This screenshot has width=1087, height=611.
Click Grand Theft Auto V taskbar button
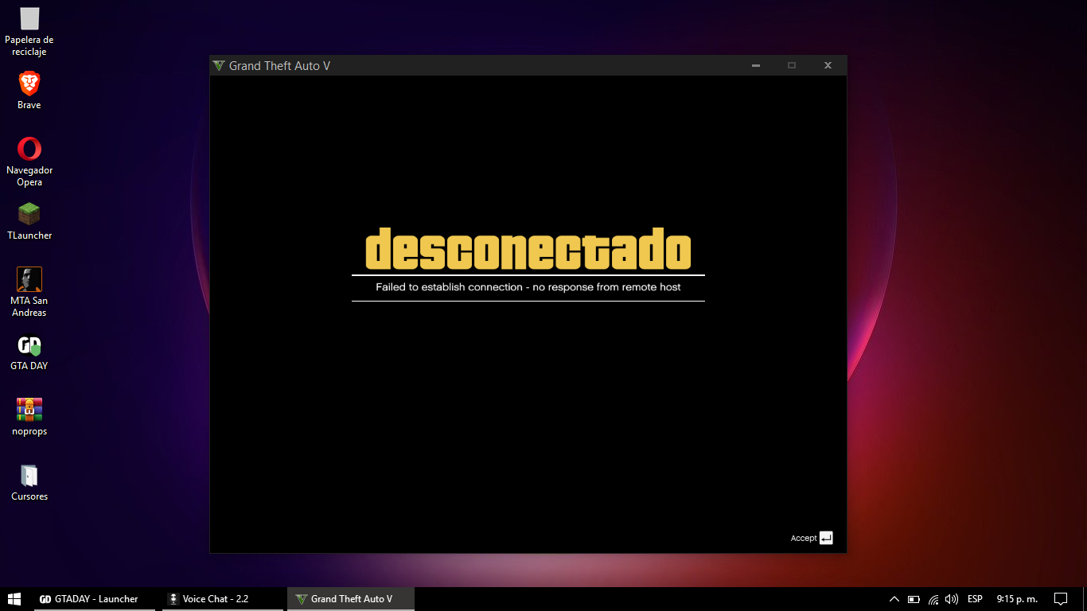(x=350, y=599)
